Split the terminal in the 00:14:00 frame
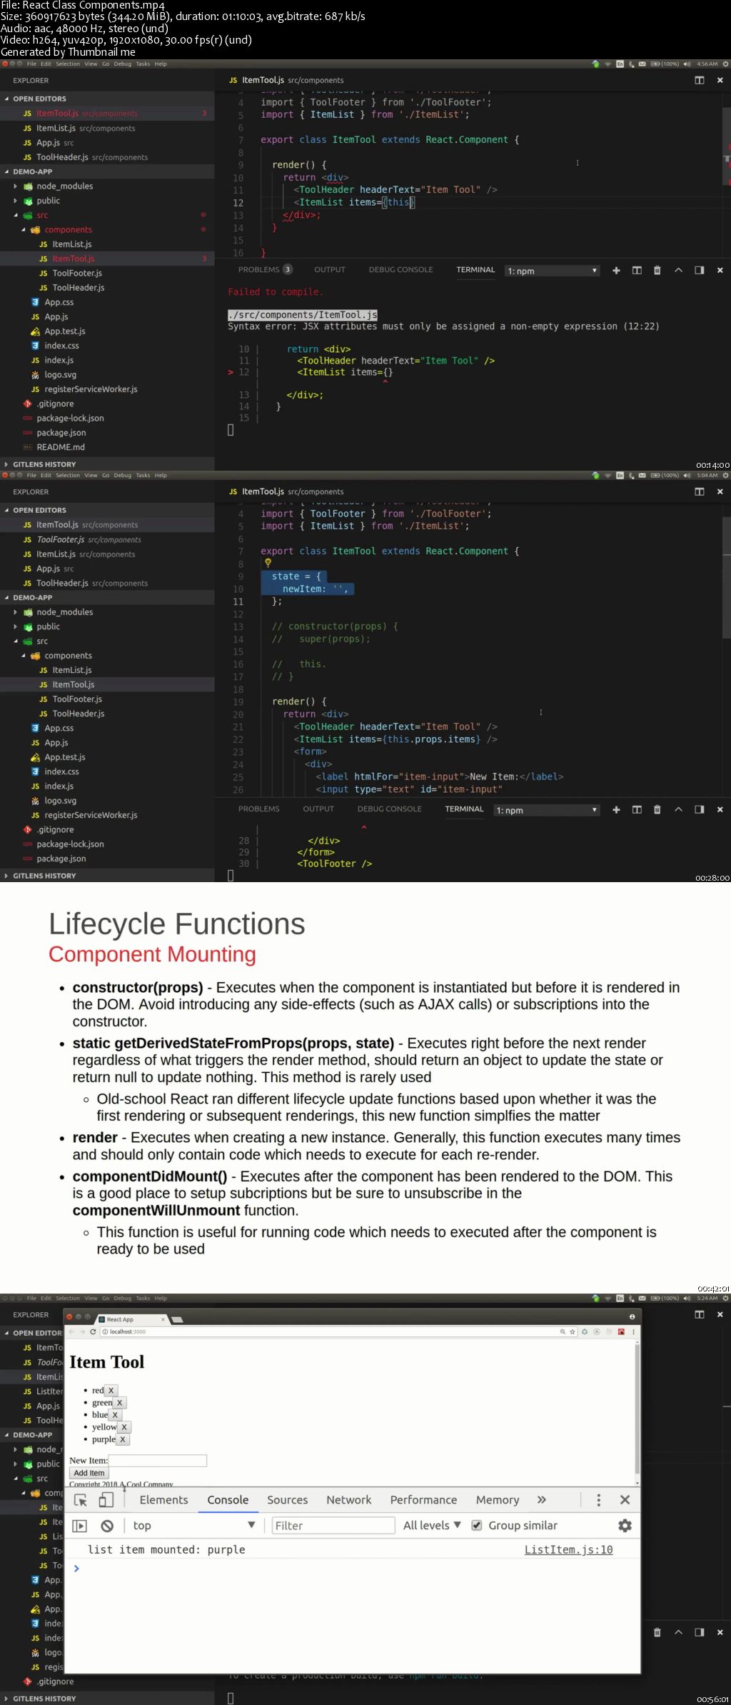The image size is (731, 1705). [637, 270]
